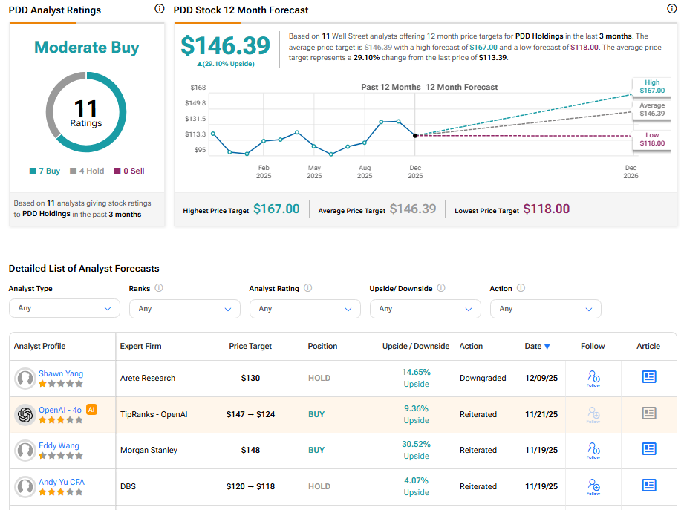Open DBS article icon

click(649, 486)
